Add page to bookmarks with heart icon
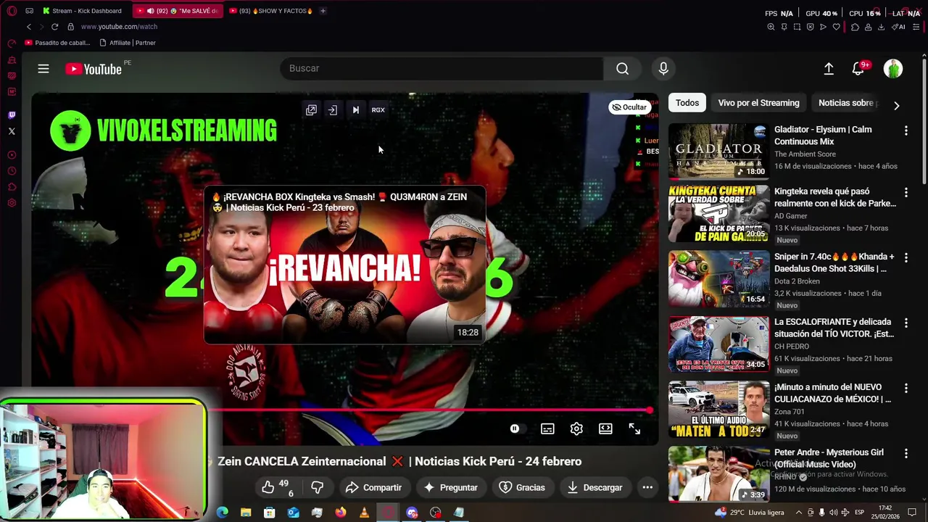The image size is (928, 522). tap(836, 27)
